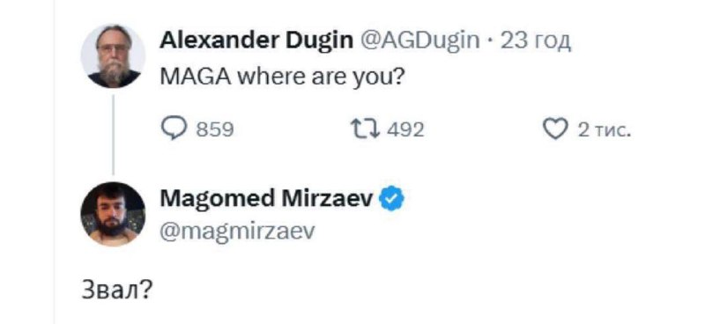Click the 23 год timestamp
The width and height of the screenshot is (705, 324).
pos(536,42)
